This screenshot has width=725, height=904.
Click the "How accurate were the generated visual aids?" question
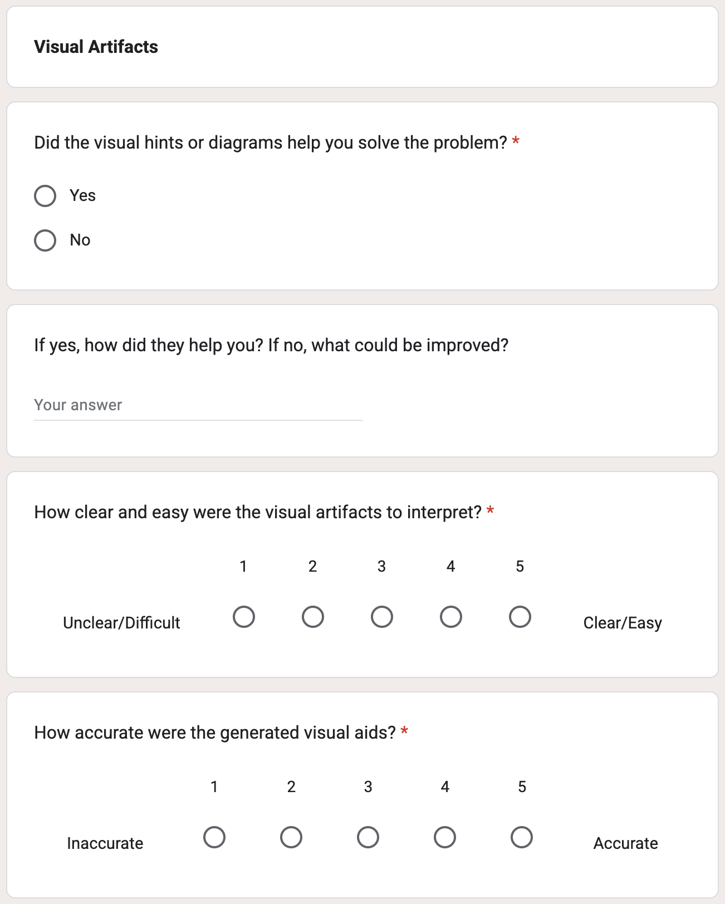(x=215, y=733)
